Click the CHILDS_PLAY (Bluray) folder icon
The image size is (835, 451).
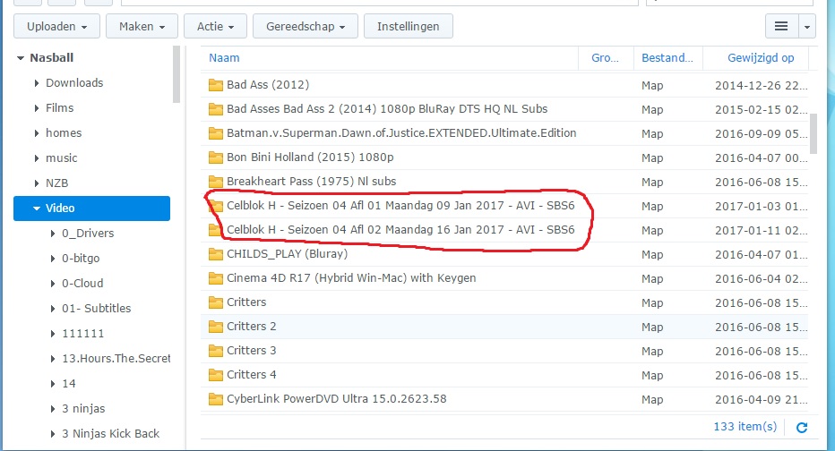tap(215, 254)
